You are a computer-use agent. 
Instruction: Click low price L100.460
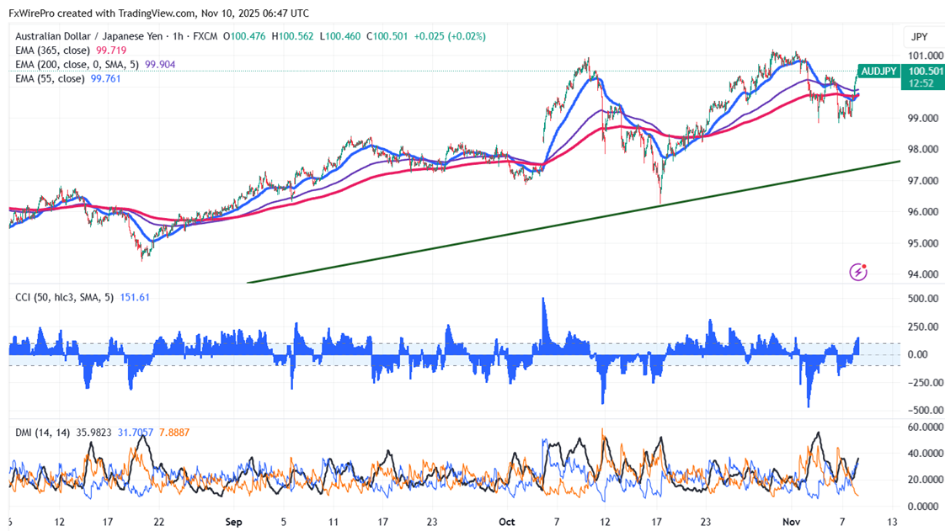340,36
